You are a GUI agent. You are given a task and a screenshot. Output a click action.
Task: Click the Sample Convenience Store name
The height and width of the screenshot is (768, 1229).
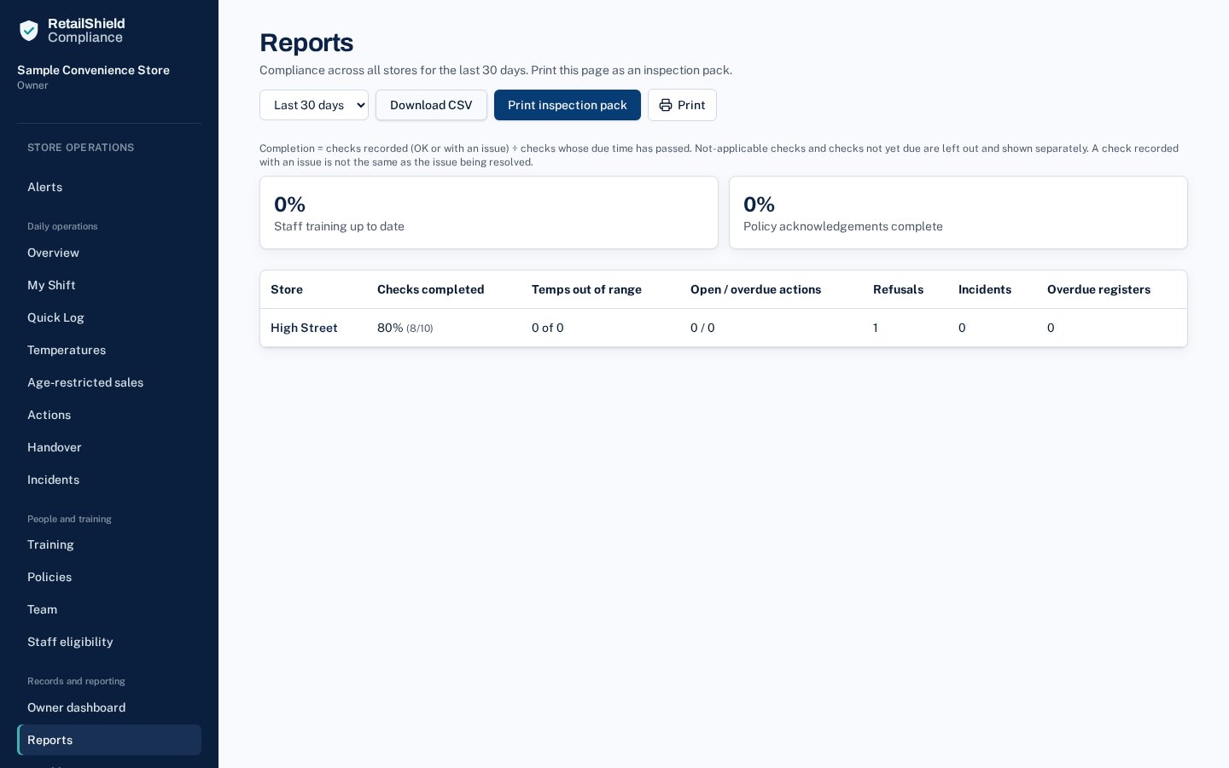pos(93,70)
